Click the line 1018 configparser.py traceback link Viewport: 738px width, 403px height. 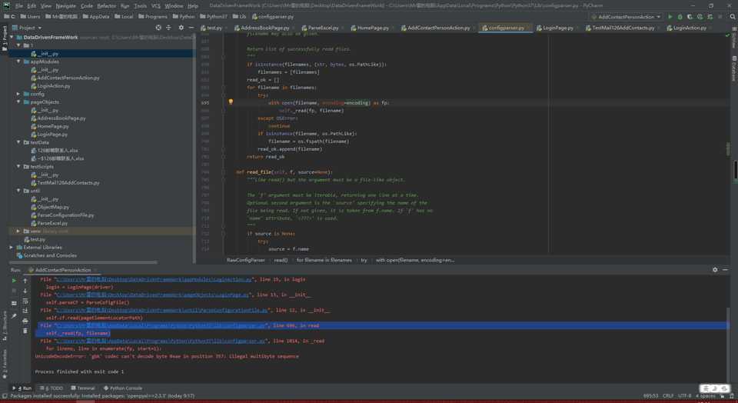pos(161,341)
